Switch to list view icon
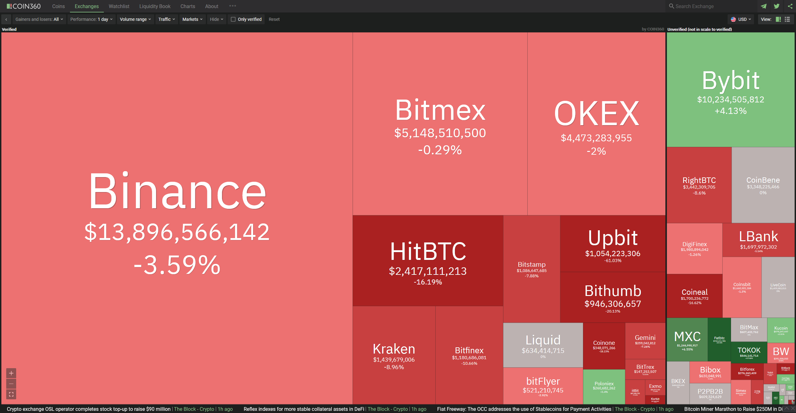This screenshot has height=413, width=796. (x=787, y=19)
